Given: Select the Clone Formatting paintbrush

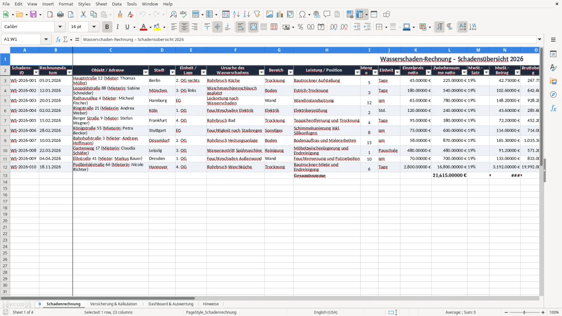Looking at the screenshot, I should [120, 15].
